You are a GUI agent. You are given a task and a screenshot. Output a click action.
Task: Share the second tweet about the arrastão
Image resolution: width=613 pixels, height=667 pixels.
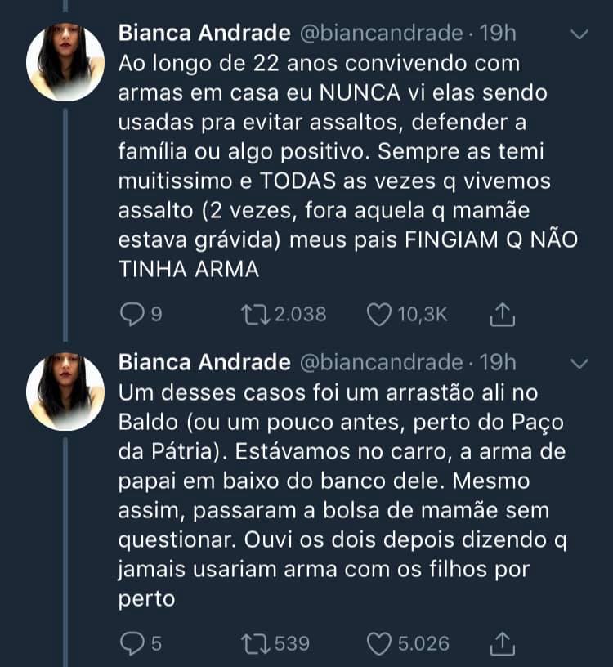pyautogui.click(x=503, y=643)
